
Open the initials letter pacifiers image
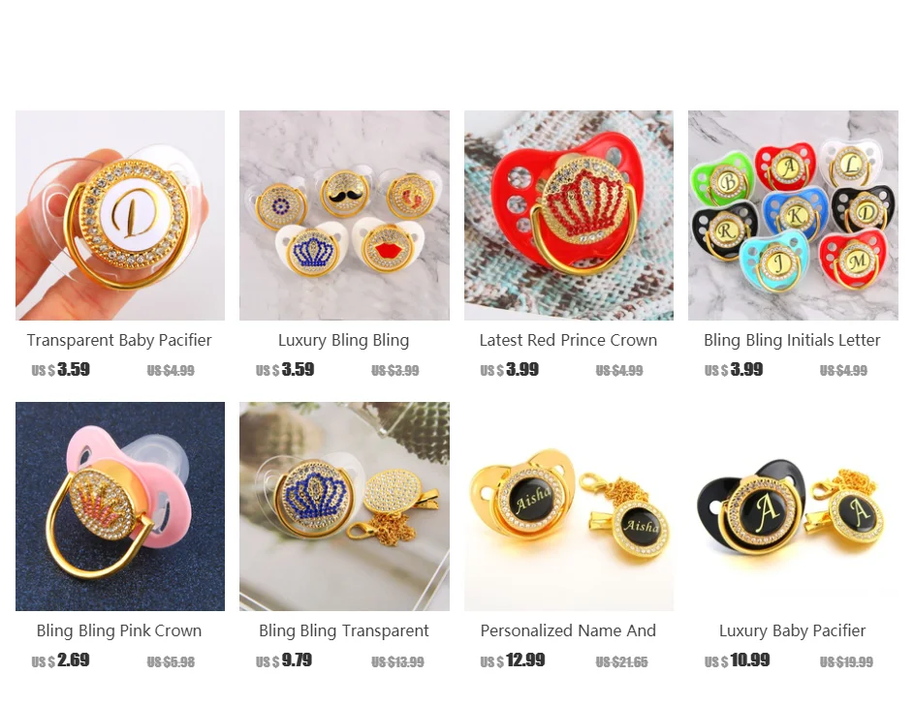794,215
